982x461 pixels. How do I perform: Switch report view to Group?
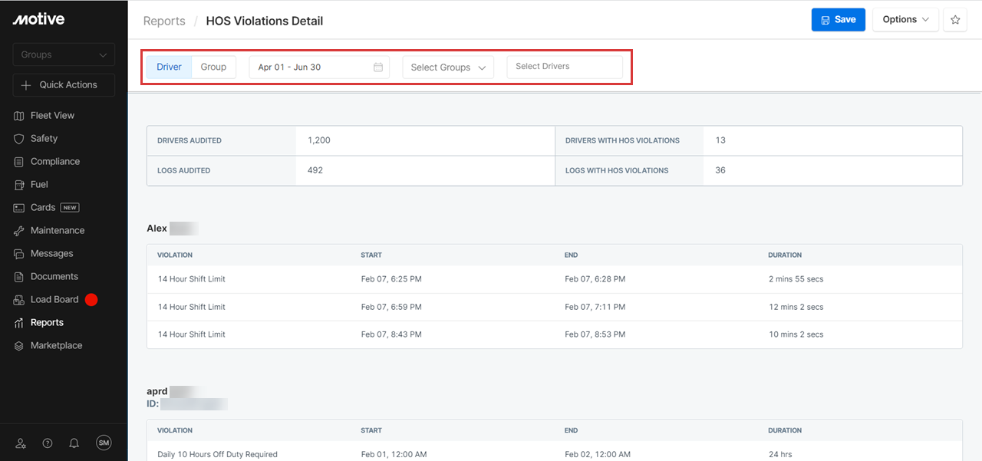pos(213,68)
